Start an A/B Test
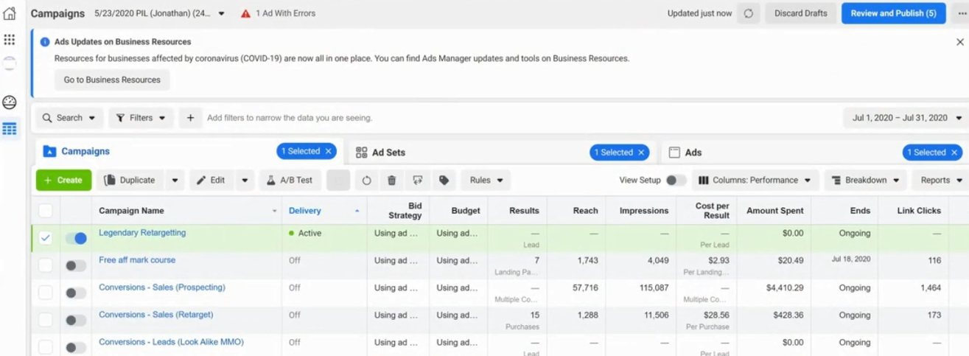 (290, 180)
